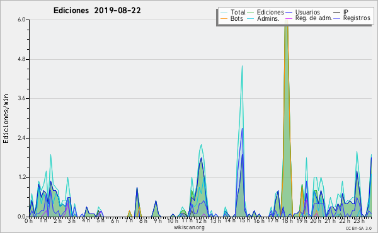This screenshot has height=233, width=378.
Task: Click the y-axis value 2.4
Action: pyautogui.click(x=21, y=138)
